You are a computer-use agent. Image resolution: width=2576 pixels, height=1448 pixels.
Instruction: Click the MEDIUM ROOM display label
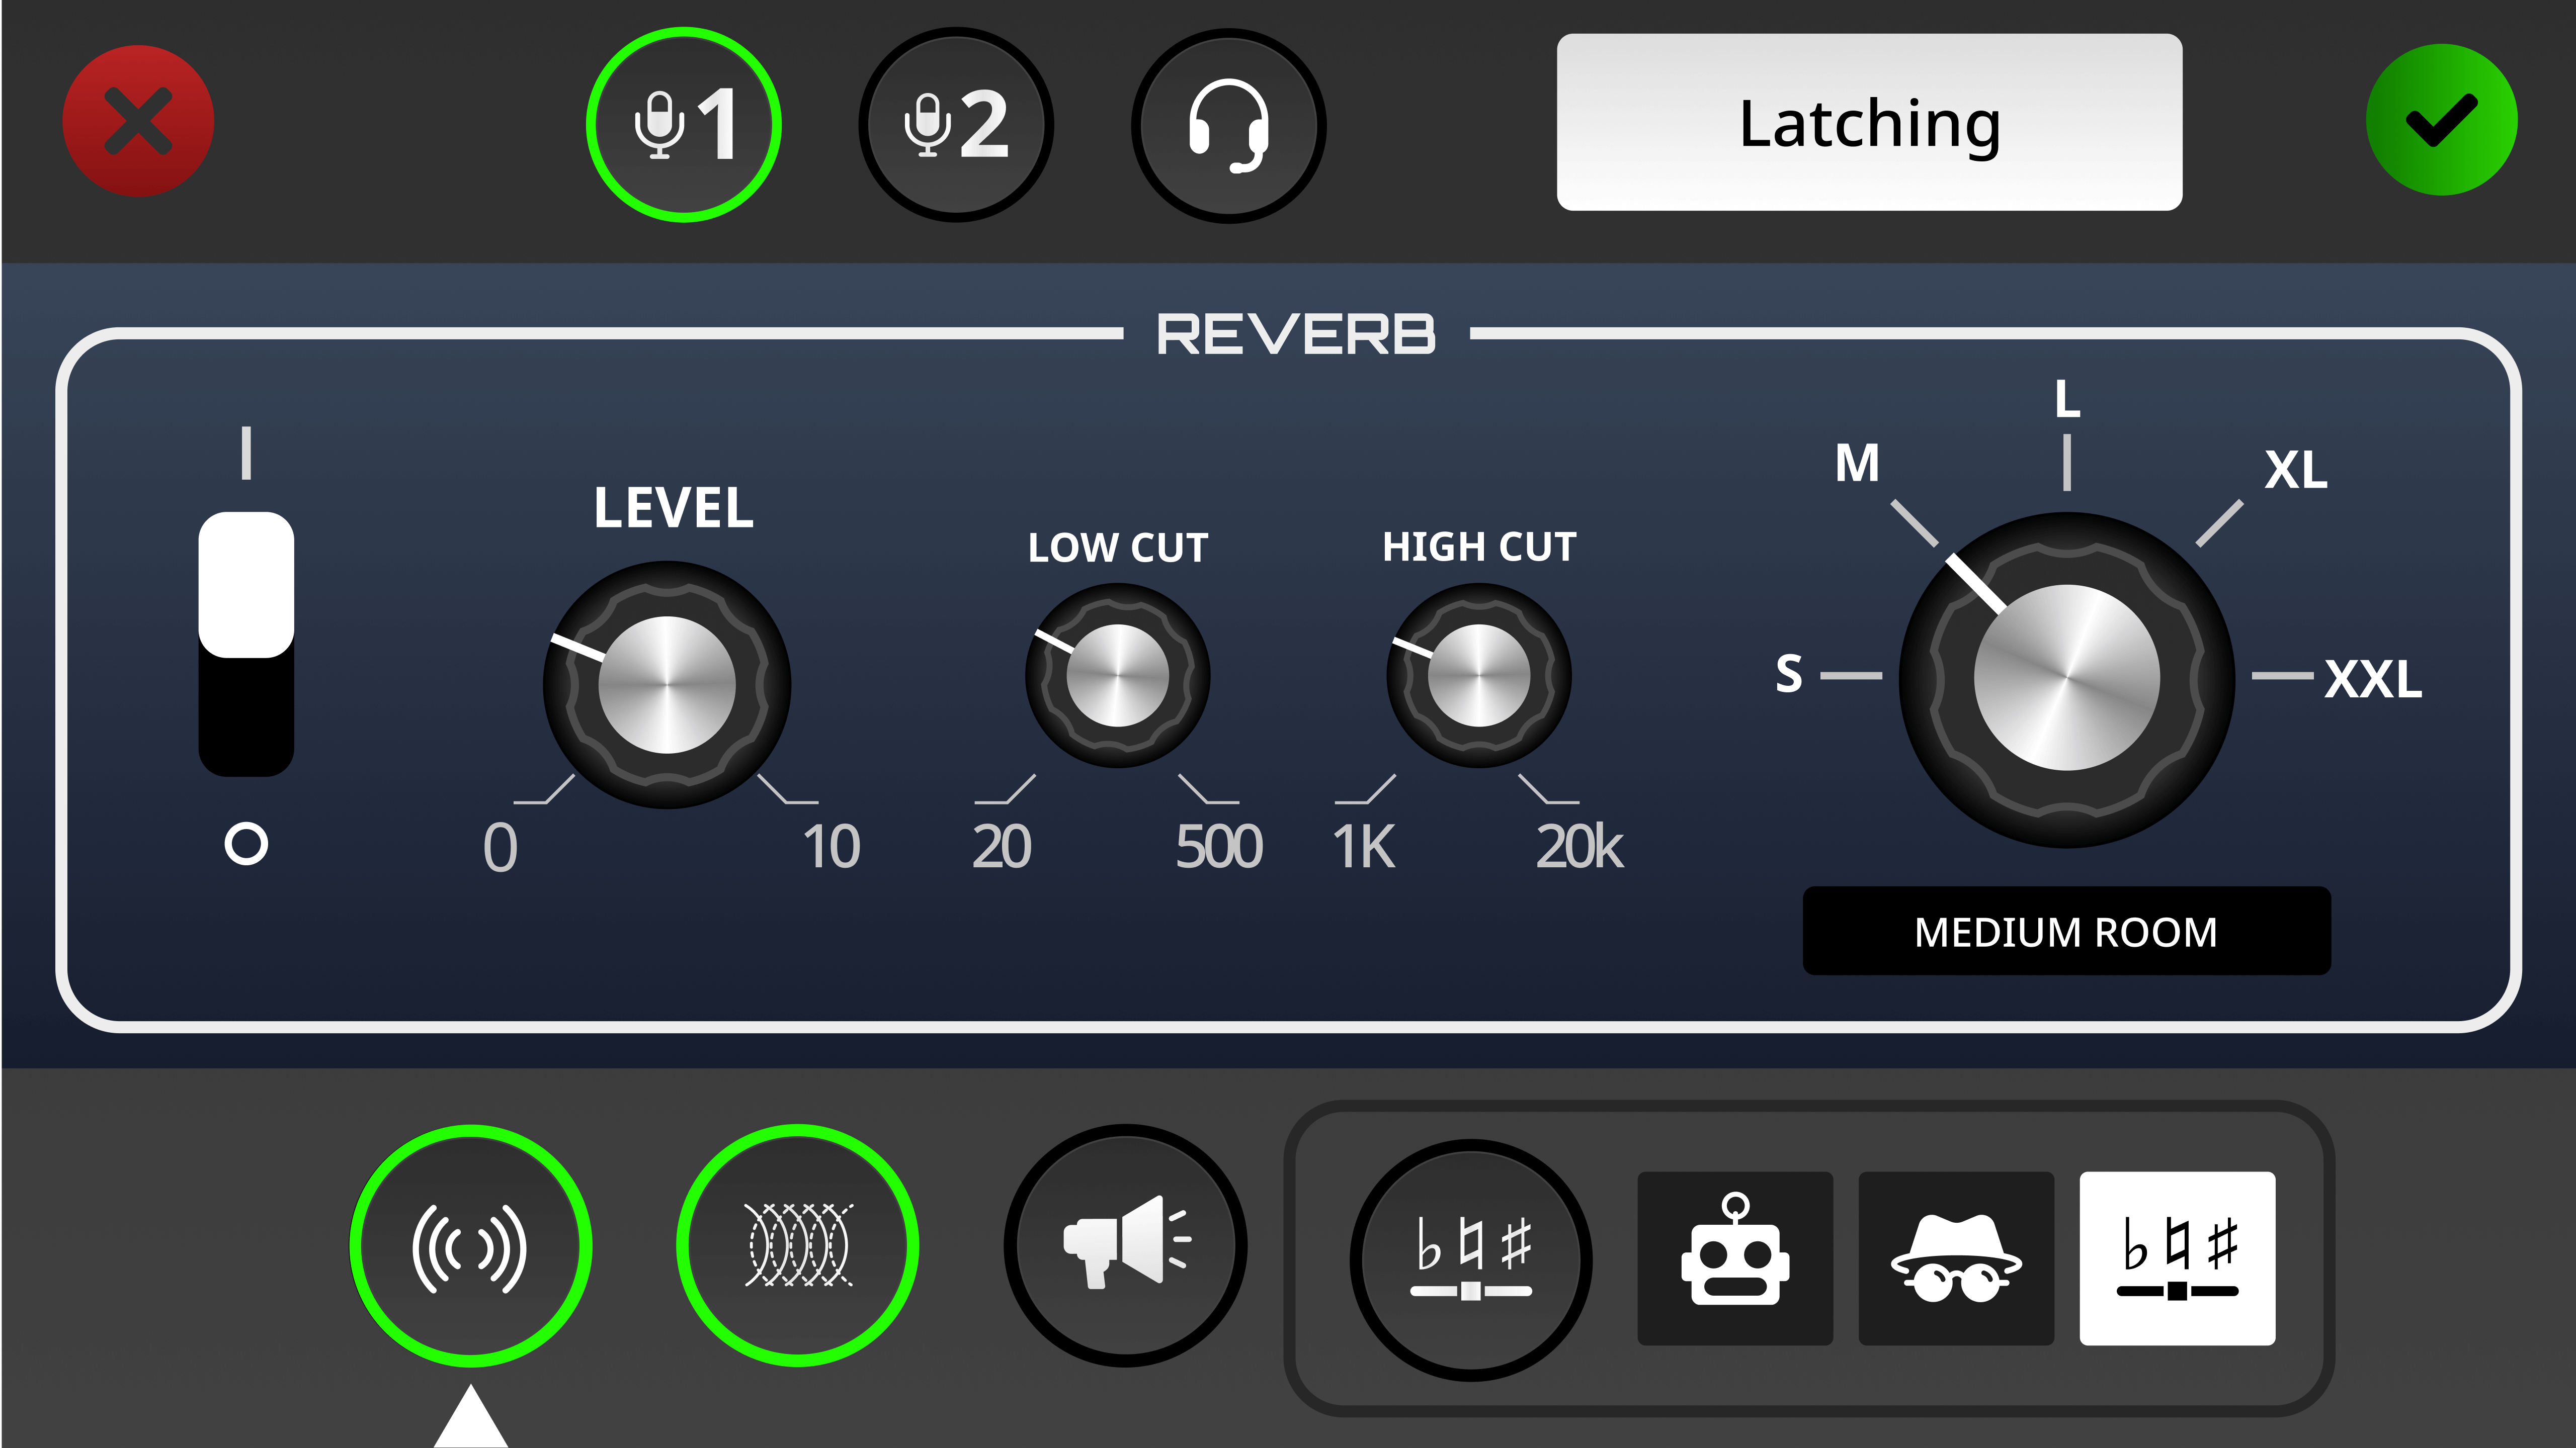point(2066,931)
